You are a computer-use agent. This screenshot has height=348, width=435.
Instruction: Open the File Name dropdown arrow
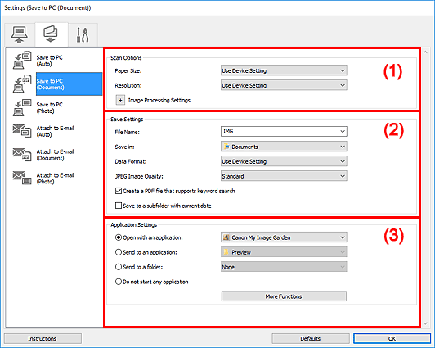pyautogui.click(x=343, y=131)
